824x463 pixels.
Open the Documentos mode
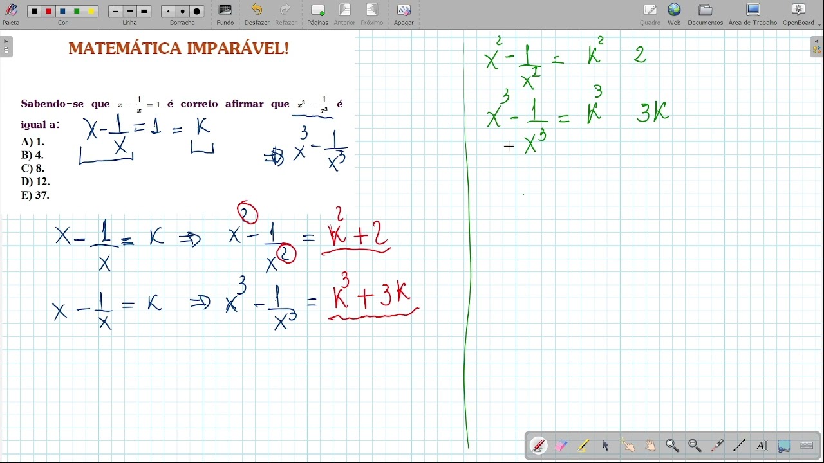706,14
